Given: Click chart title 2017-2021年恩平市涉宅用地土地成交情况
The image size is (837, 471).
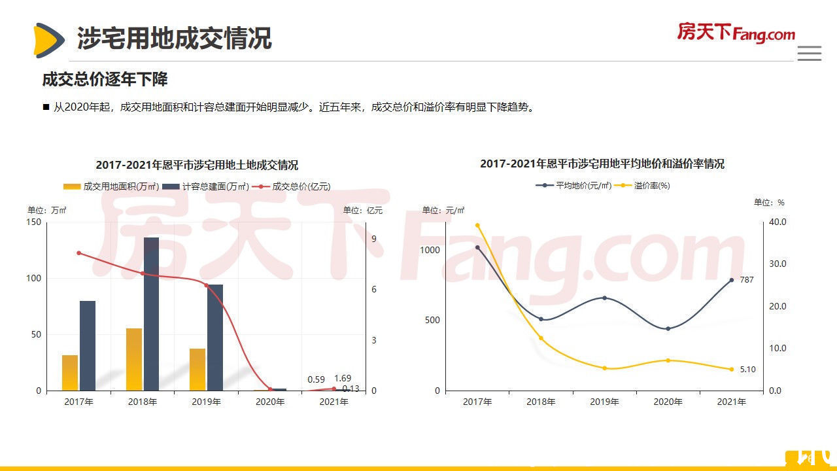Looking at the screenshot, I should click(197, 165).
